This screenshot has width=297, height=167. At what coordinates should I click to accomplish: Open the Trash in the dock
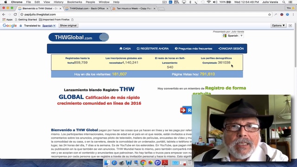coord(190,163)
